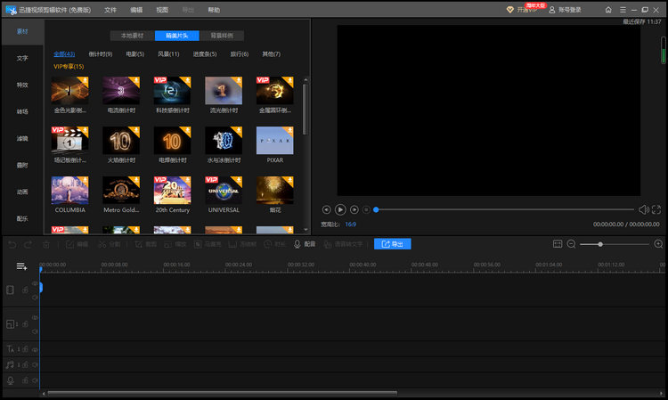Screen dimensions: 668x400
Task: Click the fit timeline to window icon
Action: coord(558,244)
